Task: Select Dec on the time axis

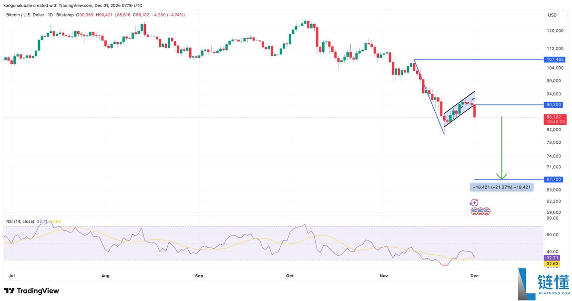Action: pos(474,275)
